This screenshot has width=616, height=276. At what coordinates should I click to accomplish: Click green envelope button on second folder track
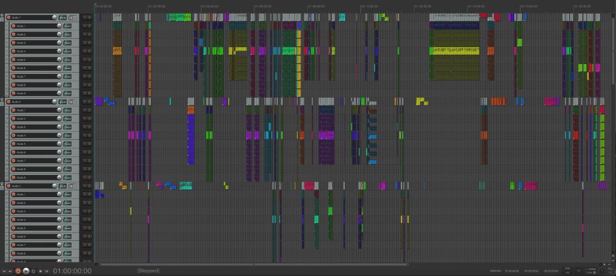[x=62, y=102]
